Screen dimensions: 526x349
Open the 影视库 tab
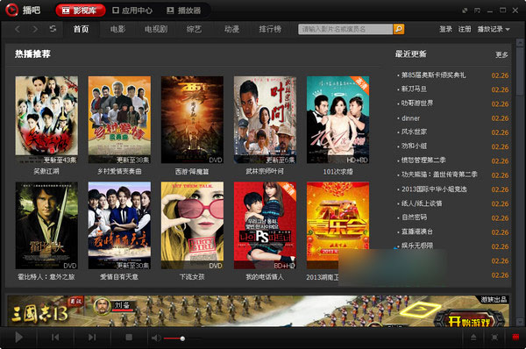point(80,11)
